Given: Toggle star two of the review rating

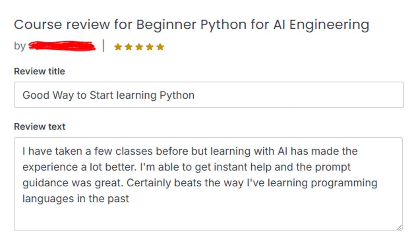Looking at the screenshot, I should click(128, 46).
